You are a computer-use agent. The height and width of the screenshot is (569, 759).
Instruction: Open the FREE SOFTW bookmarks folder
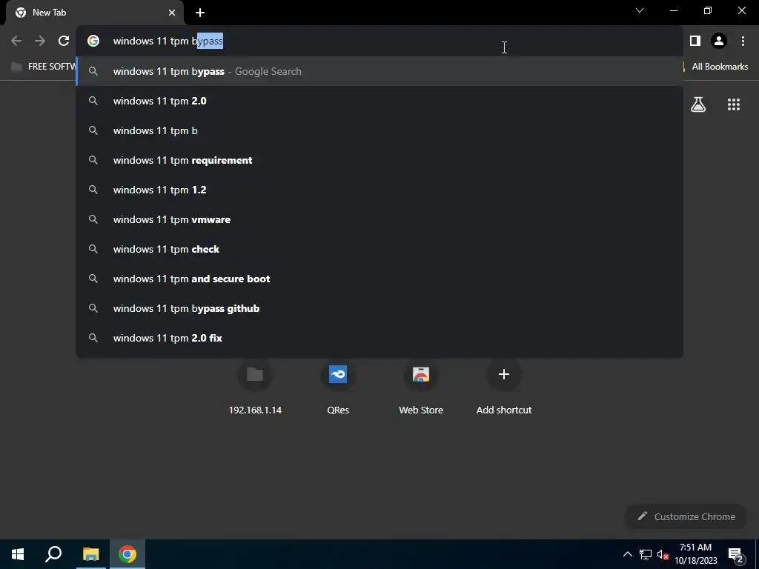[44, 66]
